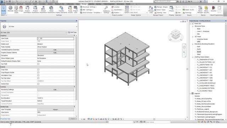Click Select by ID
The width and height of the screenshot is (227, 128).
(x=188, y=10)
